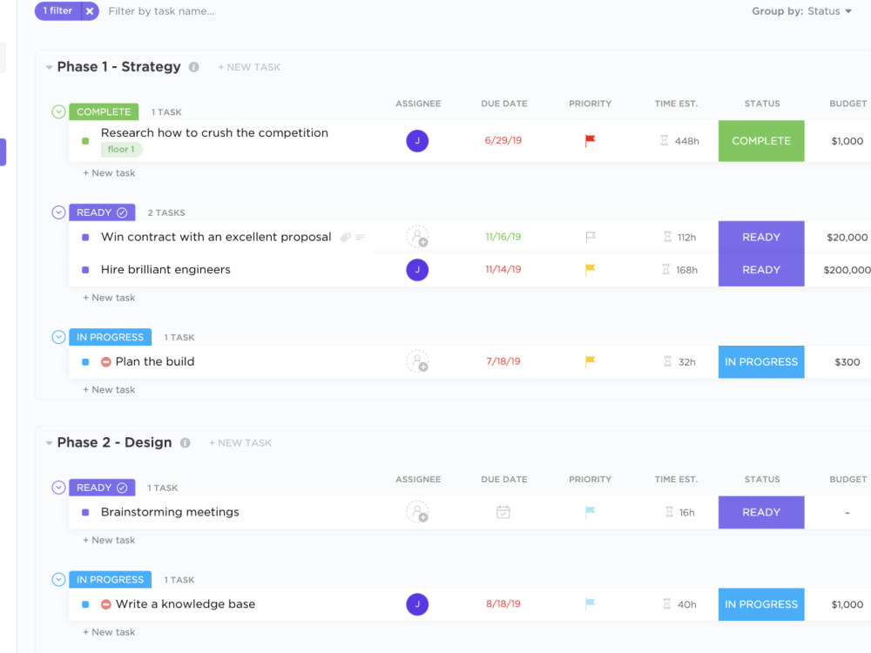
Task: Open the Group by: Status dropdown
Action: point(801,11)
